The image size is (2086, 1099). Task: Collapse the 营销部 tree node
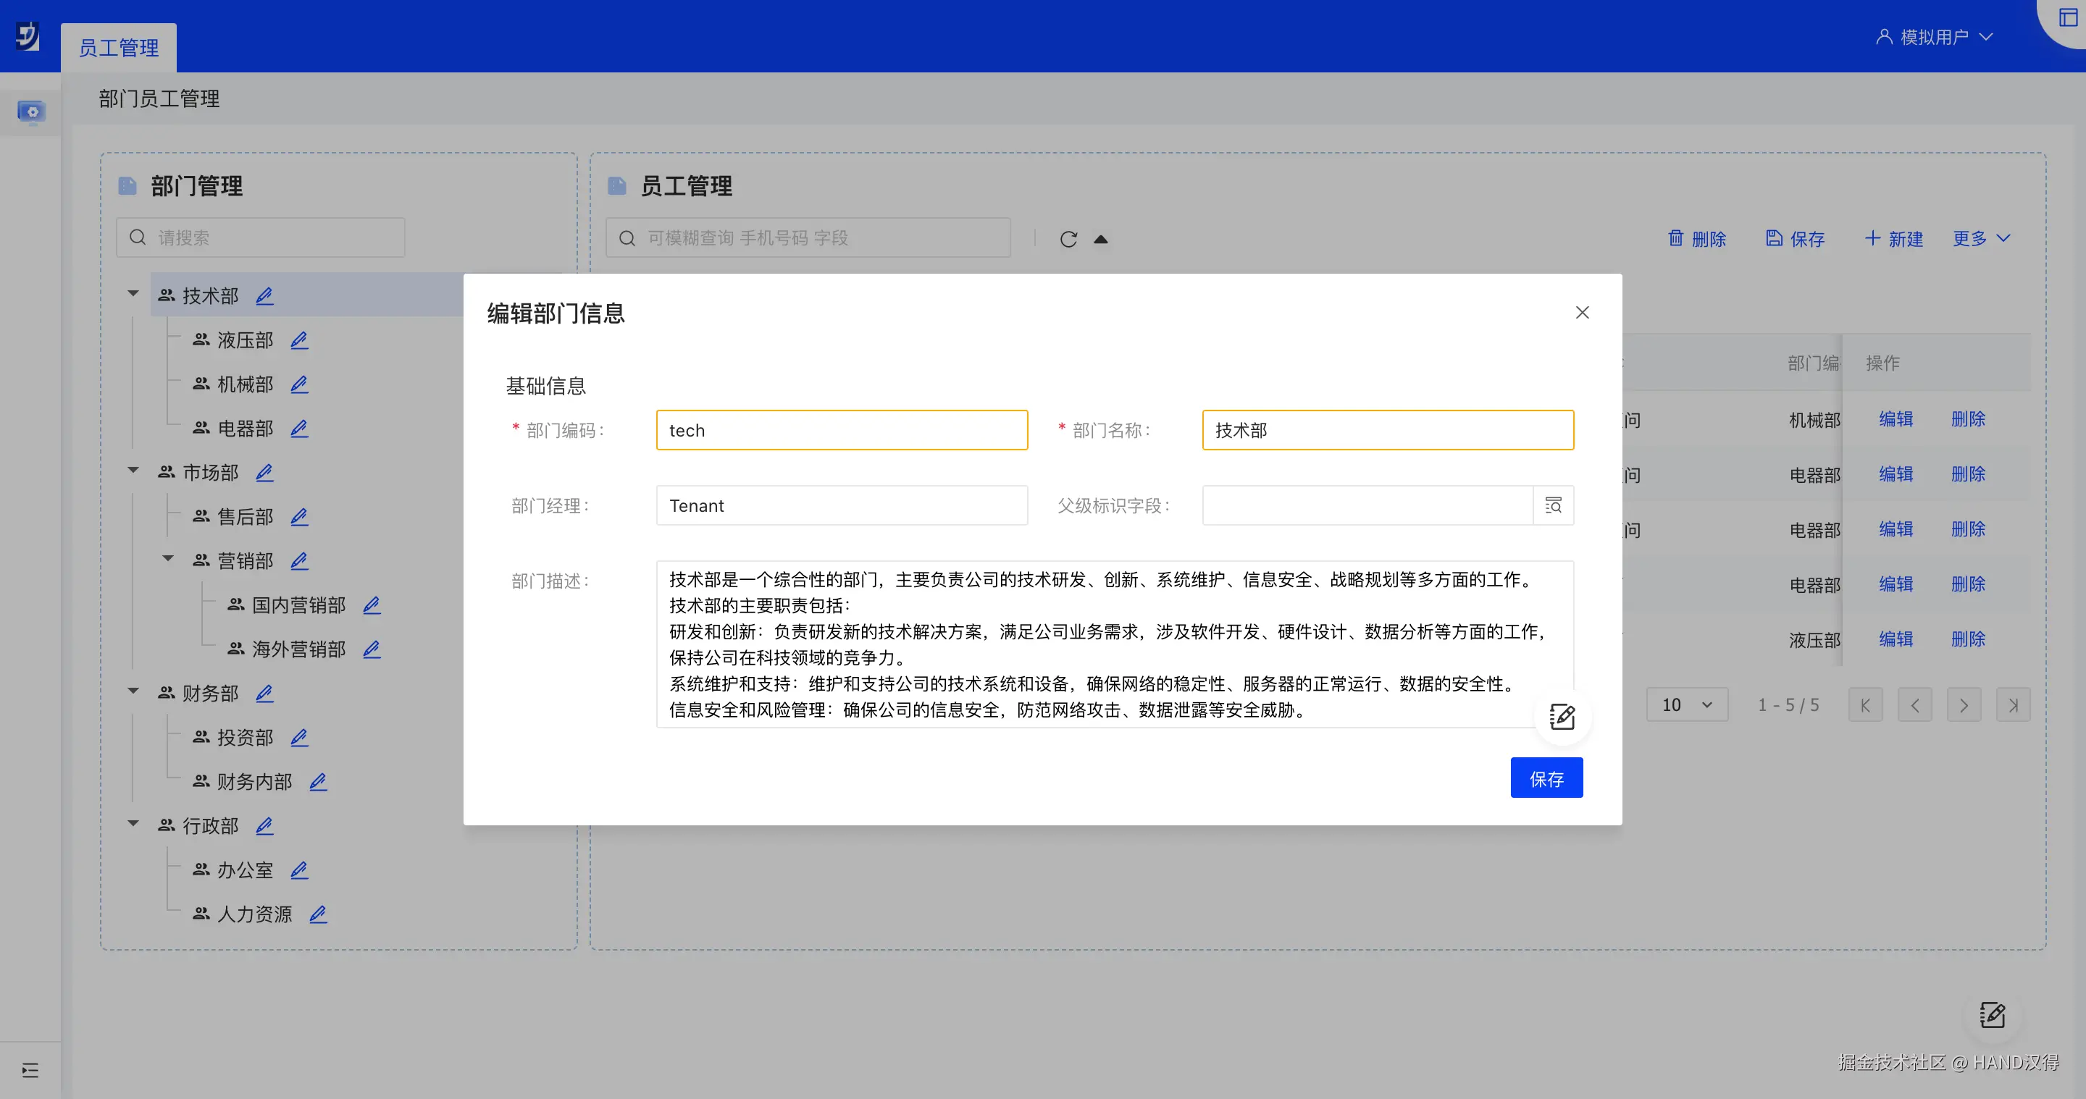169,559
